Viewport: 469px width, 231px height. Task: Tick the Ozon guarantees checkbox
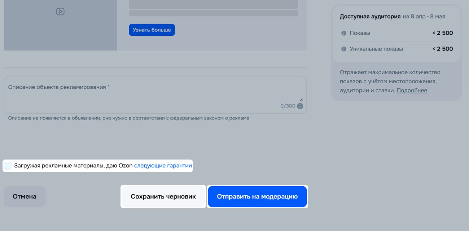pyautogui.click(x=8, y=166)
